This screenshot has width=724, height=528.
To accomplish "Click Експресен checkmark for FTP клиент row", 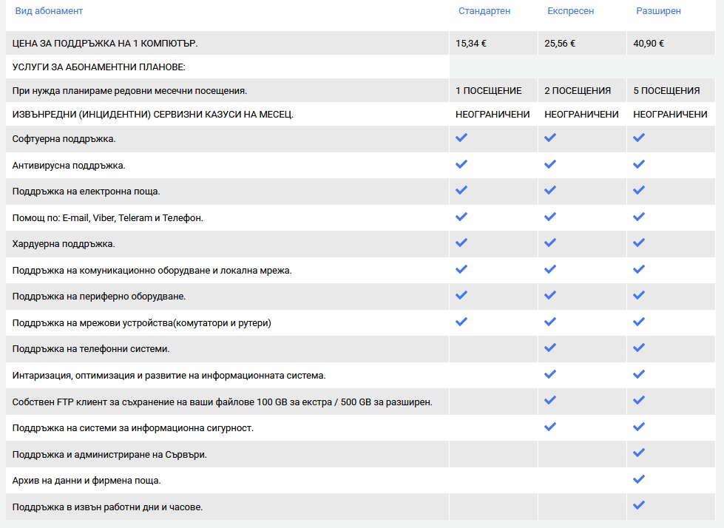I will (550, 400).
